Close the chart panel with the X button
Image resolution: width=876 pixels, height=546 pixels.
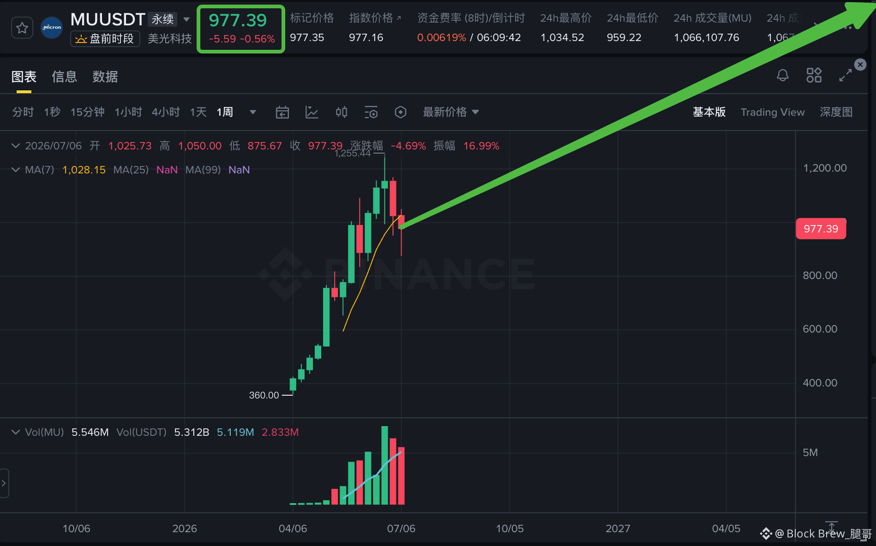tap(860, 65)
